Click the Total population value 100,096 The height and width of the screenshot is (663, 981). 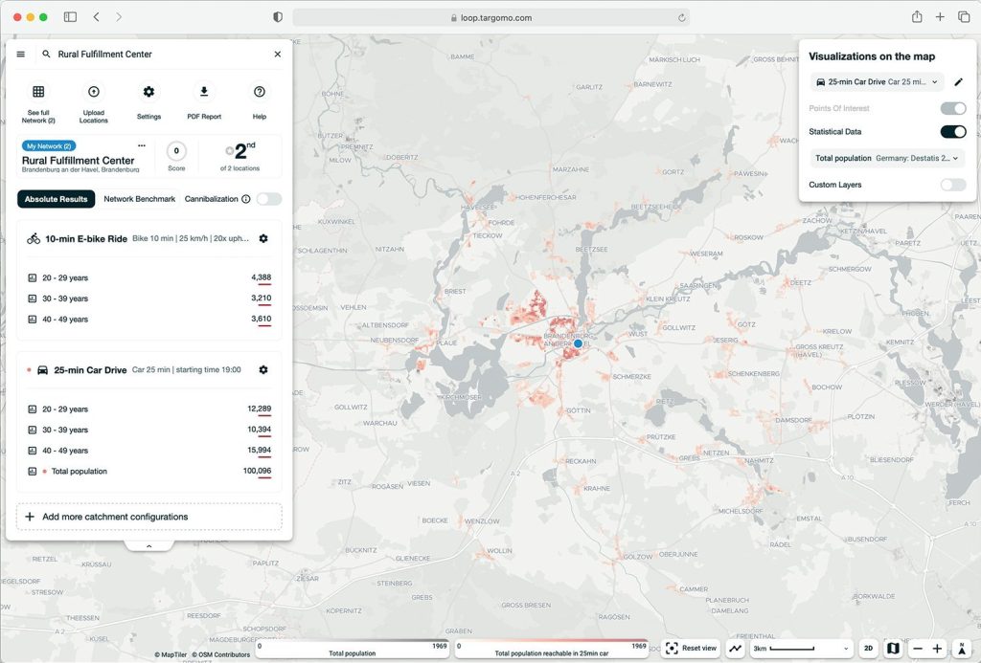point(257,471)
